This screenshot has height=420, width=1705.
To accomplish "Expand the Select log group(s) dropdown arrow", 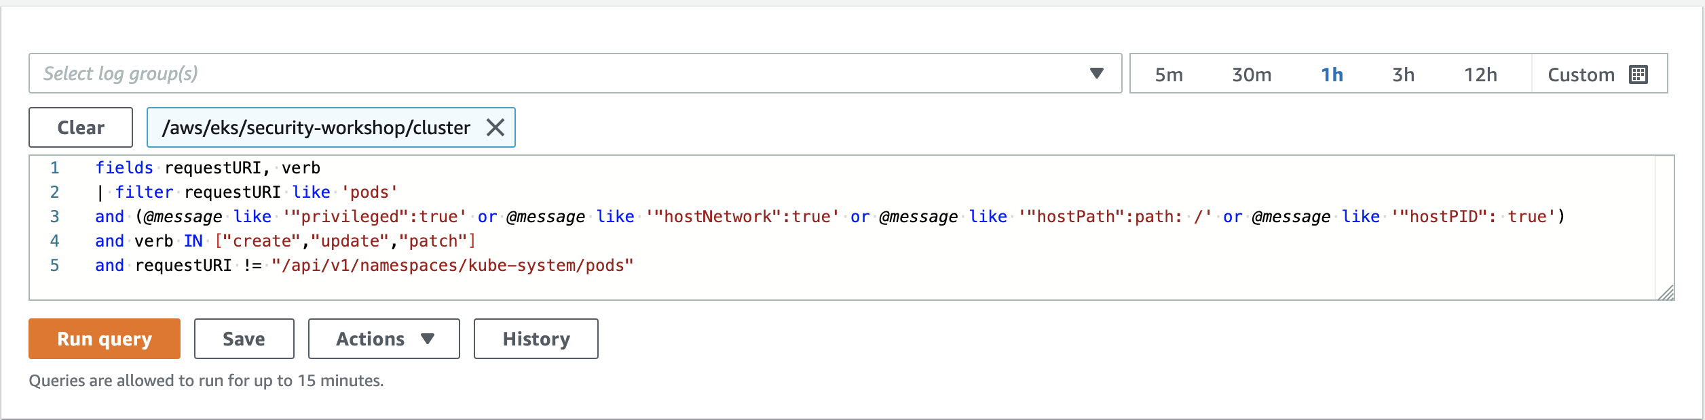I will 1096,73.
